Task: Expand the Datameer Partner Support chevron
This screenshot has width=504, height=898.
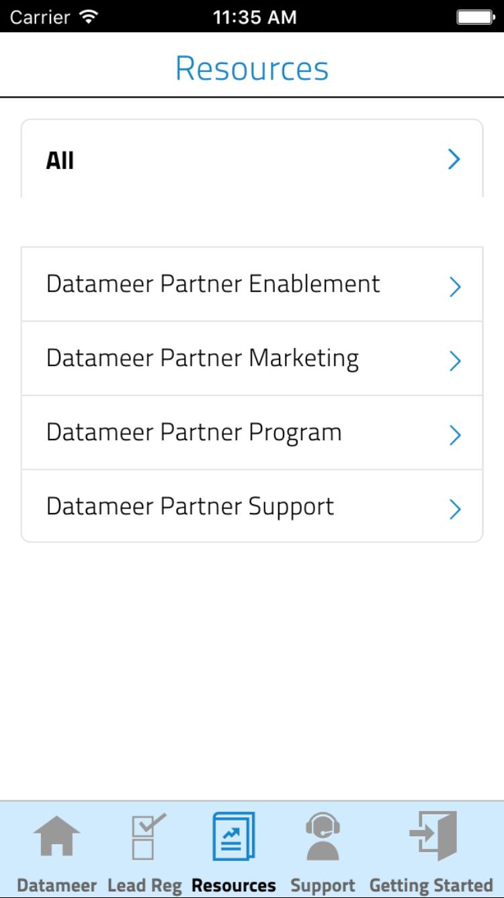Action: [x=455, y=510]
